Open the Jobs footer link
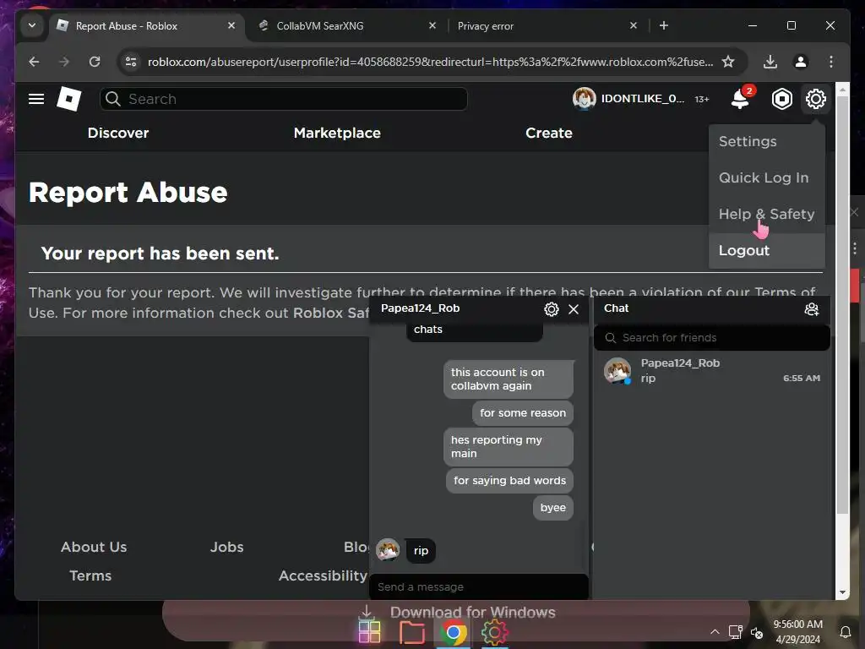This screenshot has height=649, width=865. pos(226,547)
